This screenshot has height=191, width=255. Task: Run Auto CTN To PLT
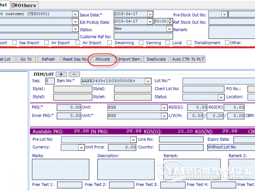tap(188, 59)
